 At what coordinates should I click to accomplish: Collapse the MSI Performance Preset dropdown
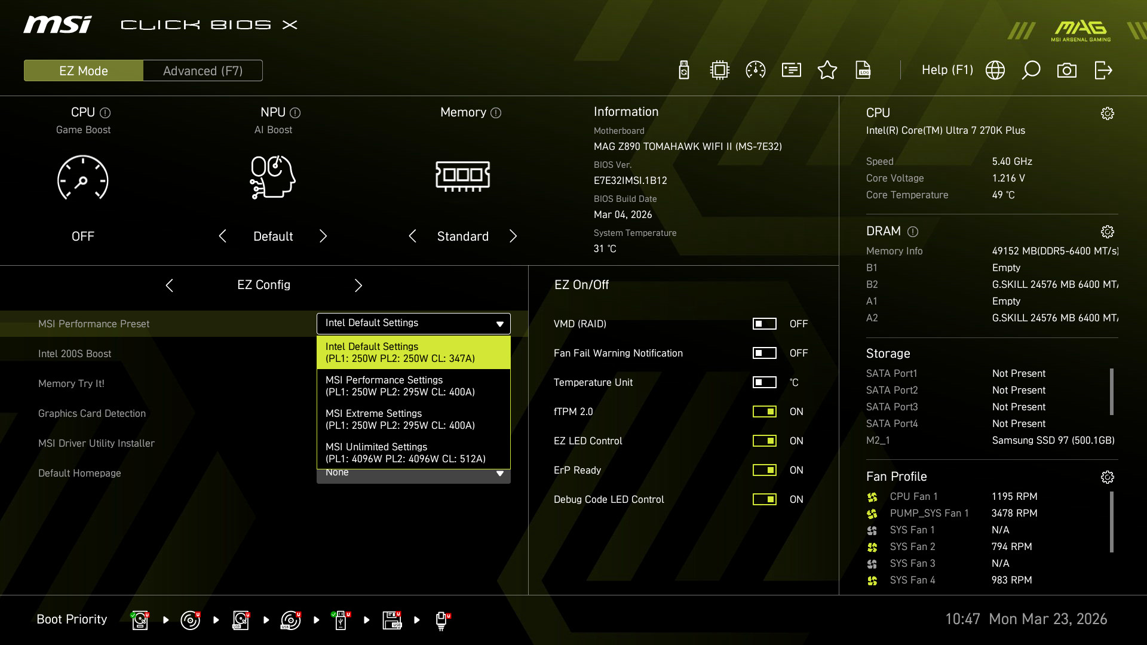499,324
